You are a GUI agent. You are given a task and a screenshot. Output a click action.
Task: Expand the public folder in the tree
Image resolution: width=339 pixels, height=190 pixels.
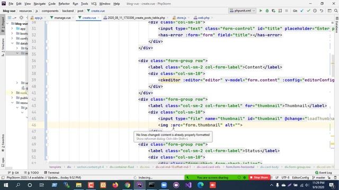[x=12, y=98]
